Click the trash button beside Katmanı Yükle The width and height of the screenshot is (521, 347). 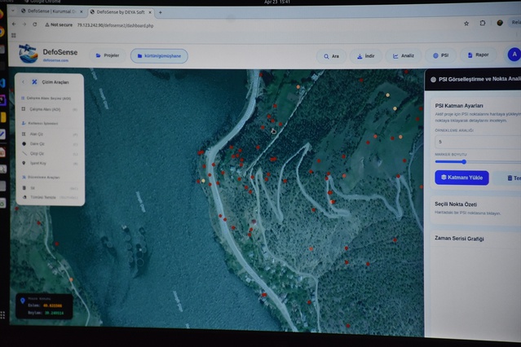point(510,178)
